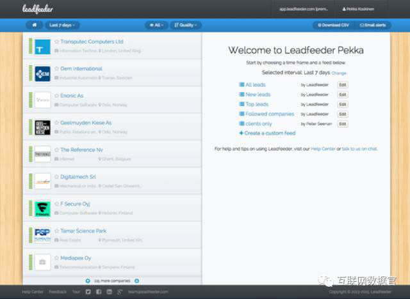
Task: Star the Oem International company
Action: pos(56,68)
